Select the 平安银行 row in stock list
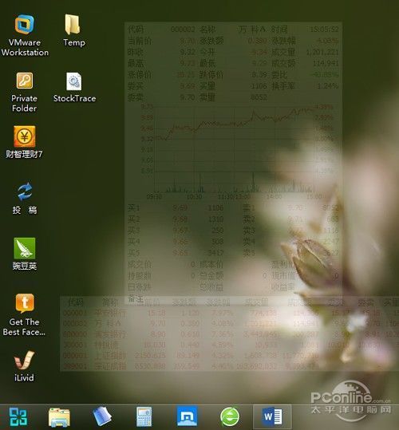399x430 pixels. coord(229,313)
